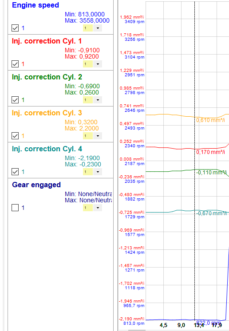
Task: Open Engine speed axis dropdown arrow
Action: point(98,28)
